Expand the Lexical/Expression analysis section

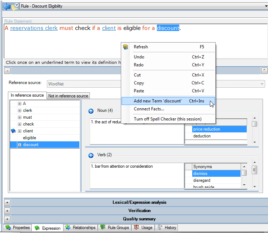click(7, 203)
